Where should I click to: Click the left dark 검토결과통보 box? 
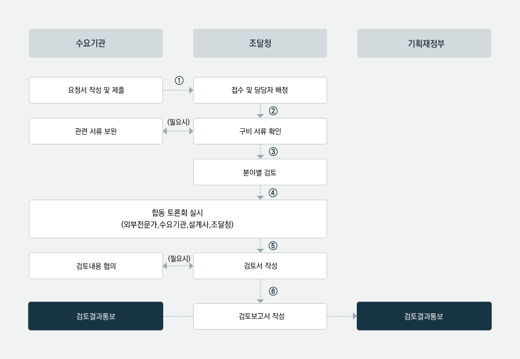point(95,316)
